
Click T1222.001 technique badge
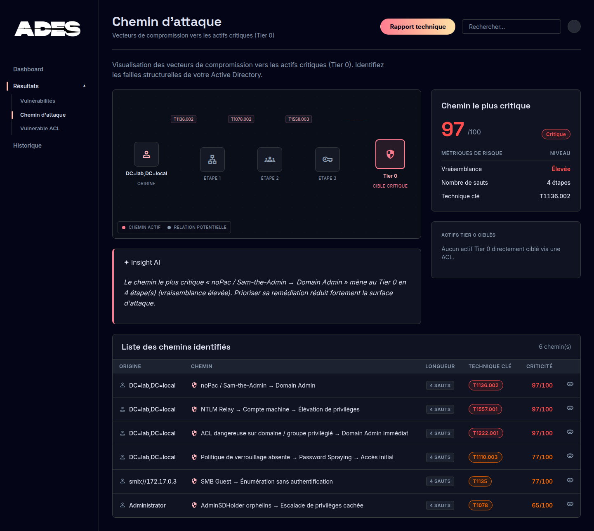click(x=486, y=433)
